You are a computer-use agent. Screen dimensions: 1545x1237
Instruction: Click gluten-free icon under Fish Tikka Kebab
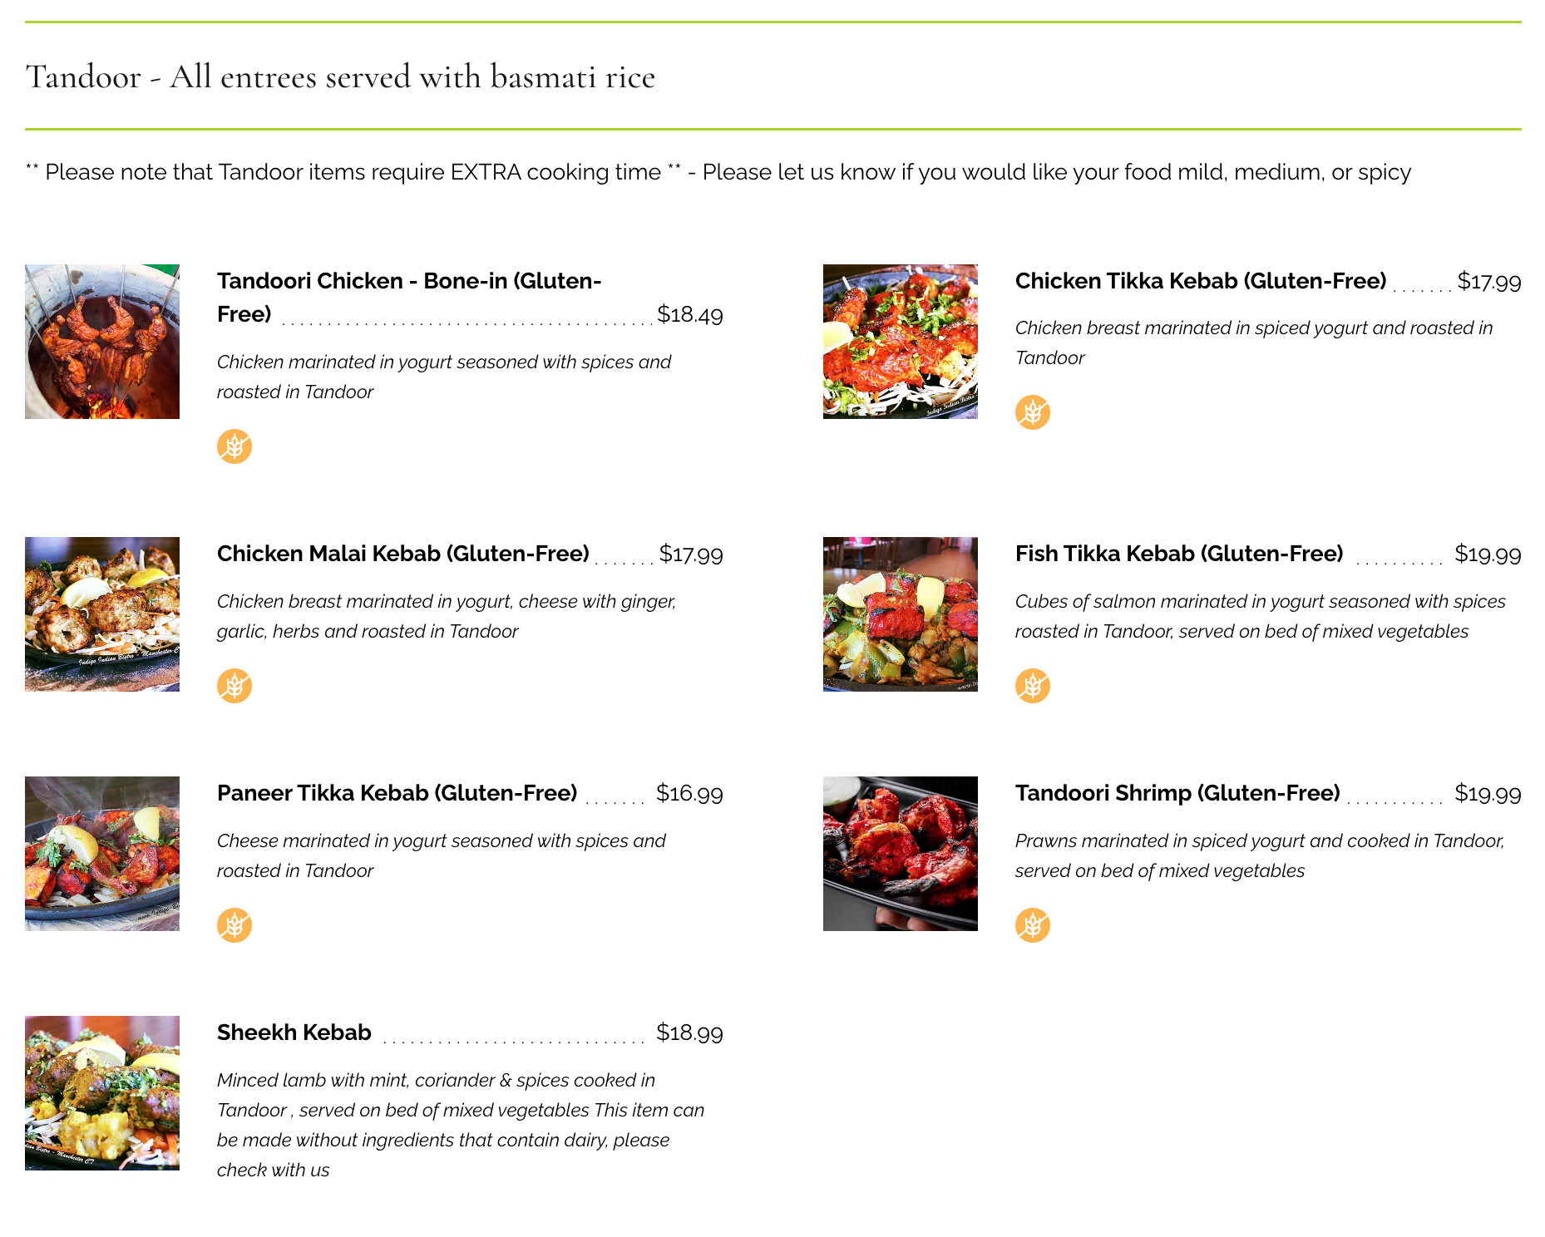pos(1033,686)
